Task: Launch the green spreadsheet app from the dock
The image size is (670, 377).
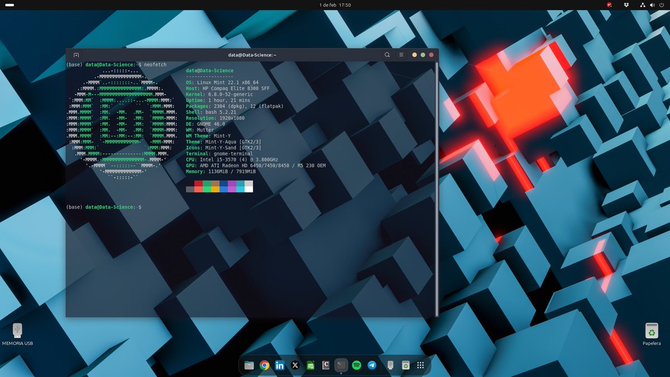Action: point(310,365)
